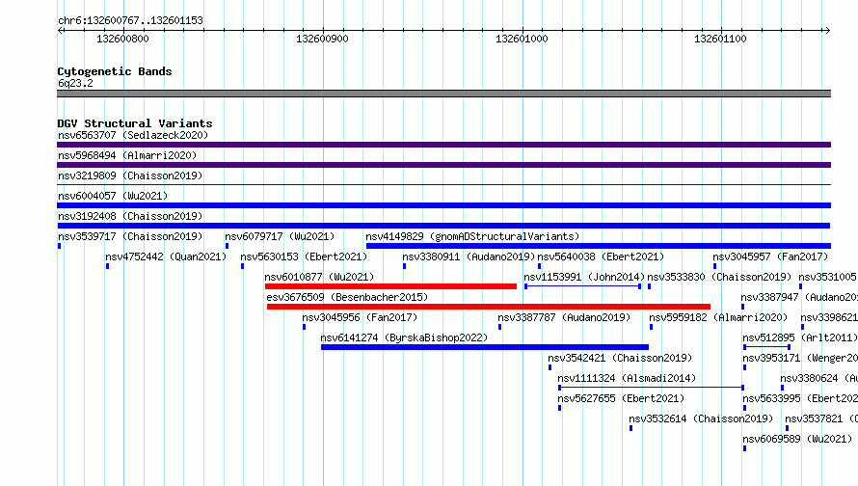The height and width of the screenshot is (486, 858).
Task: Click the 132600800 ruler position
Action: pos(122,39)
